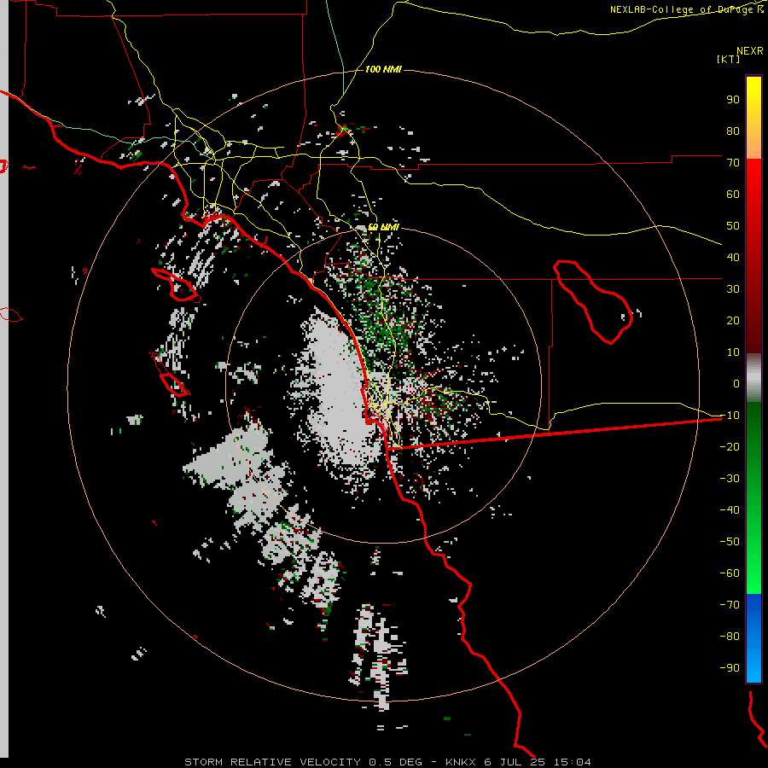
Task: Select the blue bottom segment of the color bar
Action: pos(753,638)
